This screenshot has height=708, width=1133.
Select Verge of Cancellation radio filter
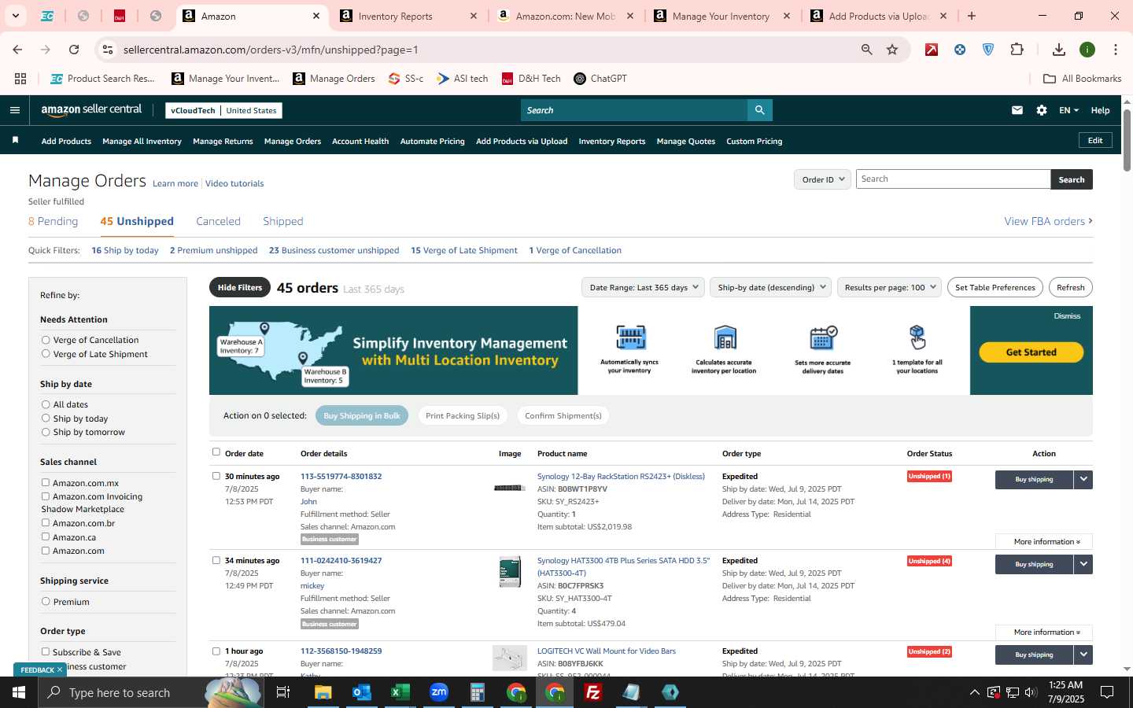point(46,340)
